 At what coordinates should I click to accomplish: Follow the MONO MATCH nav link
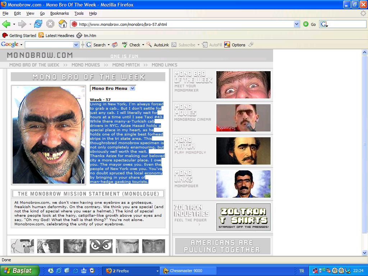coord(126,65)
